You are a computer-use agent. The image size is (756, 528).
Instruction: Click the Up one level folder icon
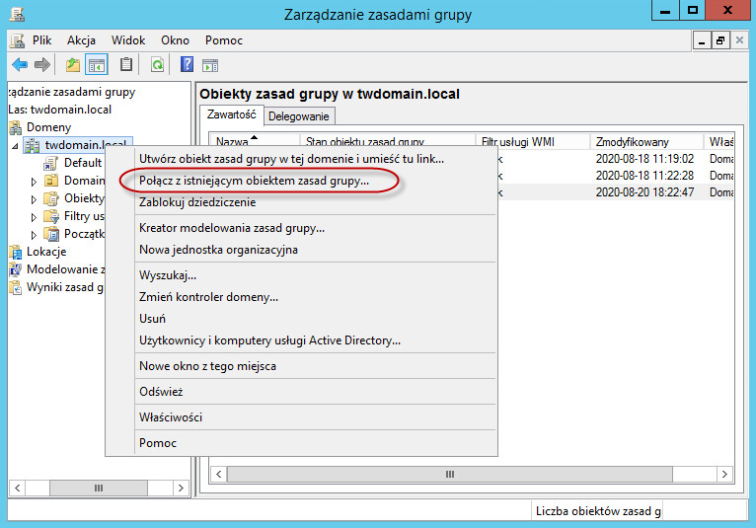72,65
